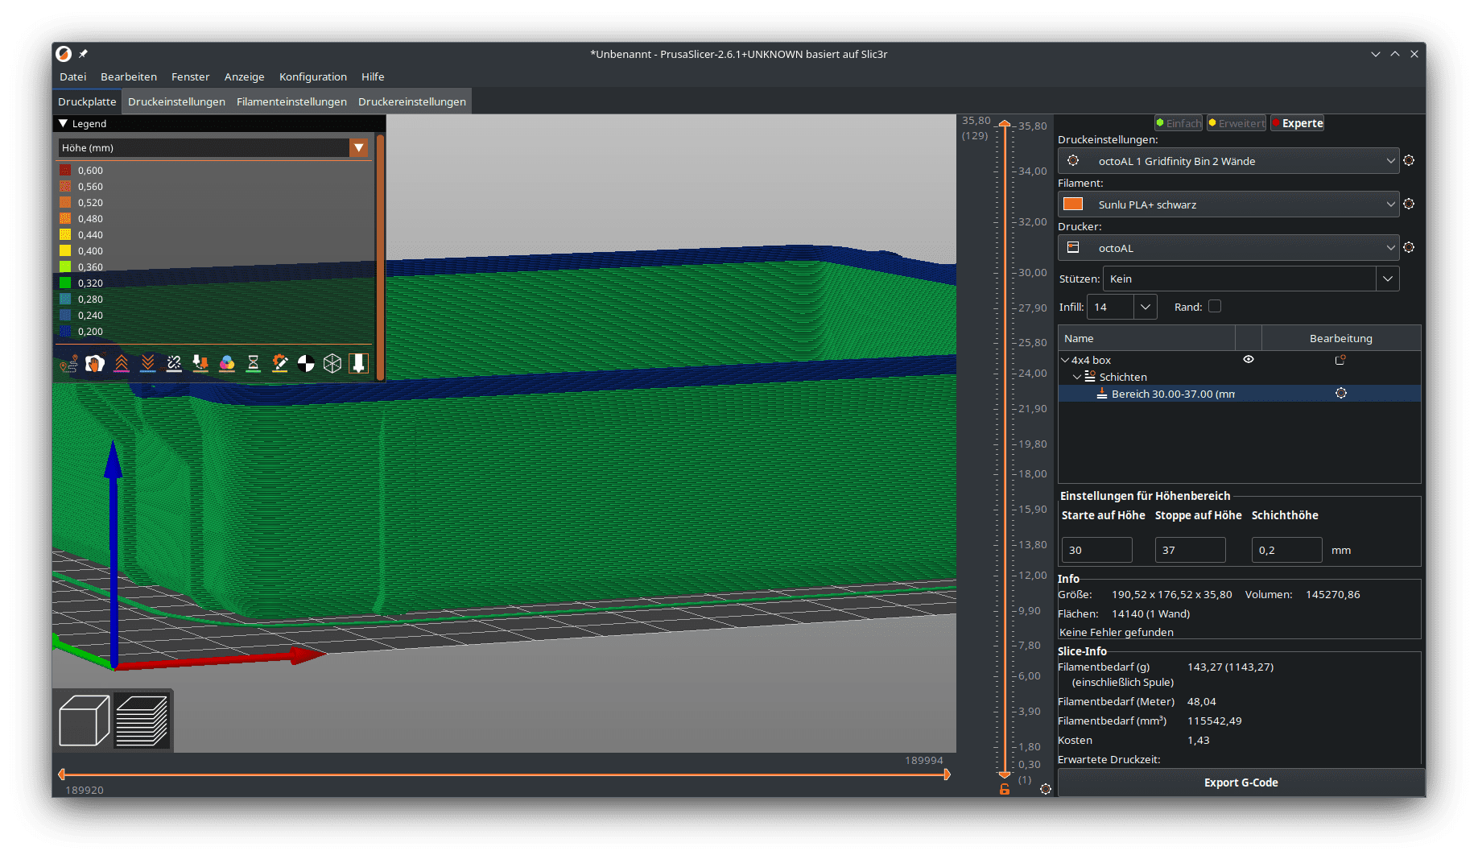Toggle Shells wireframe cube icon
1478x859 pixels.
pyautogui.click(x=332, y=364)
